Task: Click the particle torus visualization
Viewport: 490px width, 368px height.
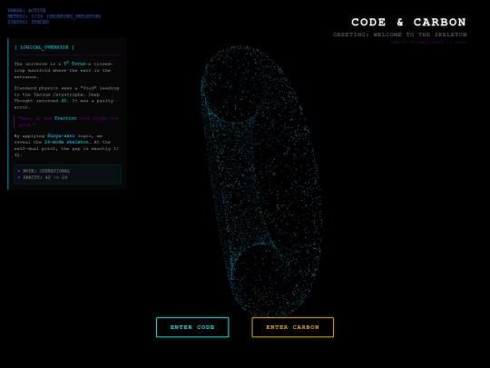Action: 261,181
